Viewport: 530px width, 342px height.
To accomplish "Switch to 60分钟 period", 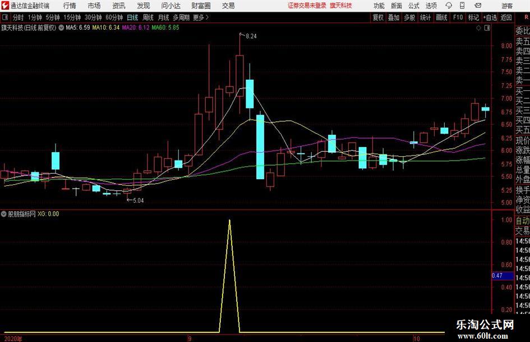I will click(x=114, y=17).
